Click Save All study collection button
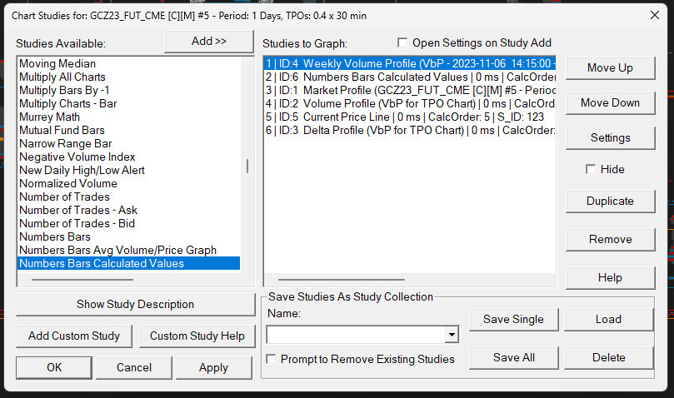The height and width of the screenshot is (398, 674). (x=513, y=357)
